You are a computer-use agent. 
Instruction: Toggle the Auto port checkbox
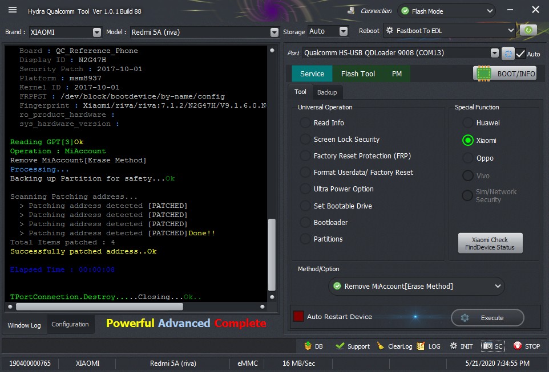click(520, 54)
